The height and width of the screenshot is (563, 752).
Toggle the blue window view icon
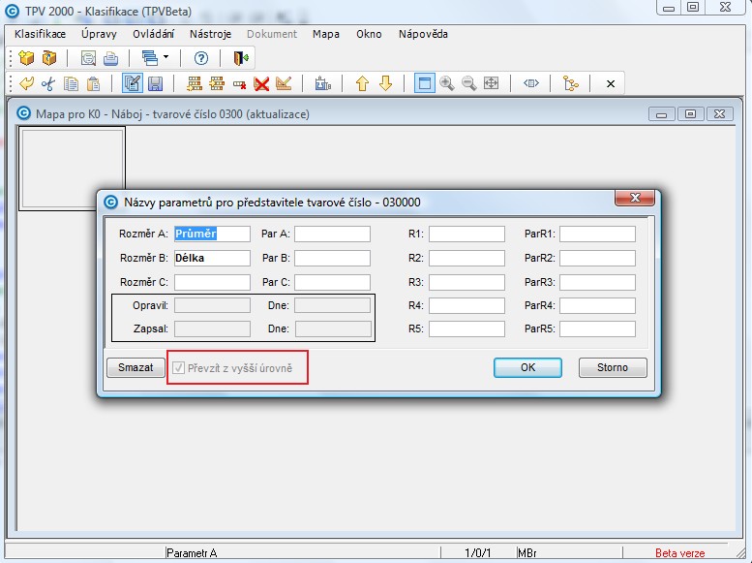(425, 83)
